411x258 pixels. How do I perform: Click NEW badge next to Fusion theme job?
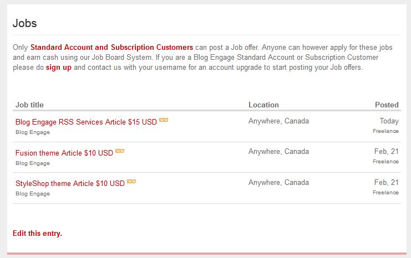tap(120, 151)
